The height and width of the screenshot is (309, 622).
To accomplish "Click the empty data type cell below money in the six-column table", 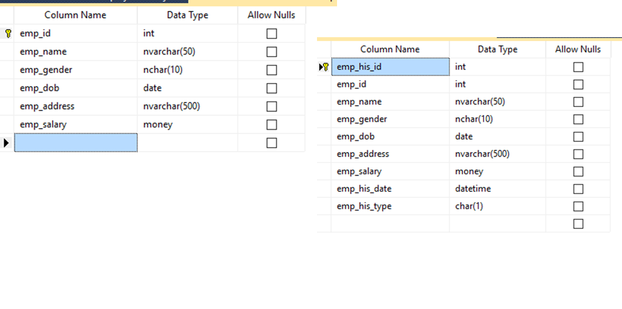I will [x=188, y=142].
